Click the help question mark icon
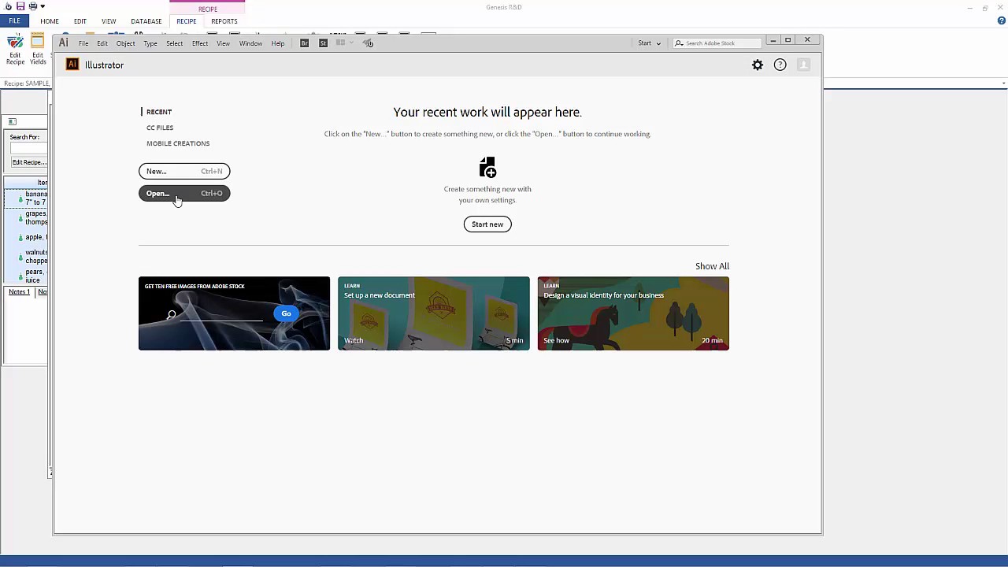 [780, 65]
